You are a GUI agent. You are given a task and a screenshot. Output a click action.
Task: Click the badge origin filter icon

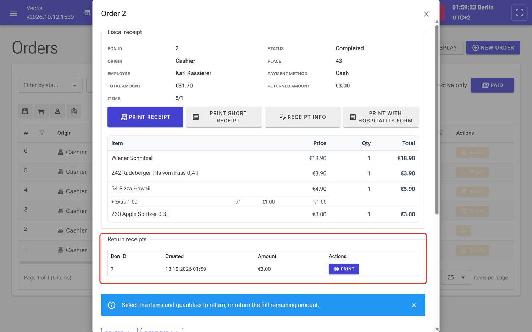click(x=74, y=111)
